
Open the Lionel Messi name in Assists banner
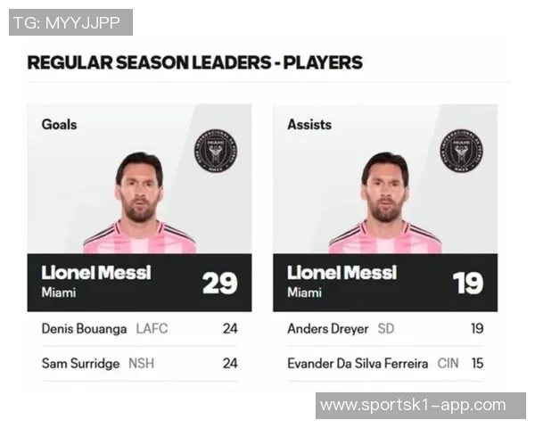[x=342, y=273]
